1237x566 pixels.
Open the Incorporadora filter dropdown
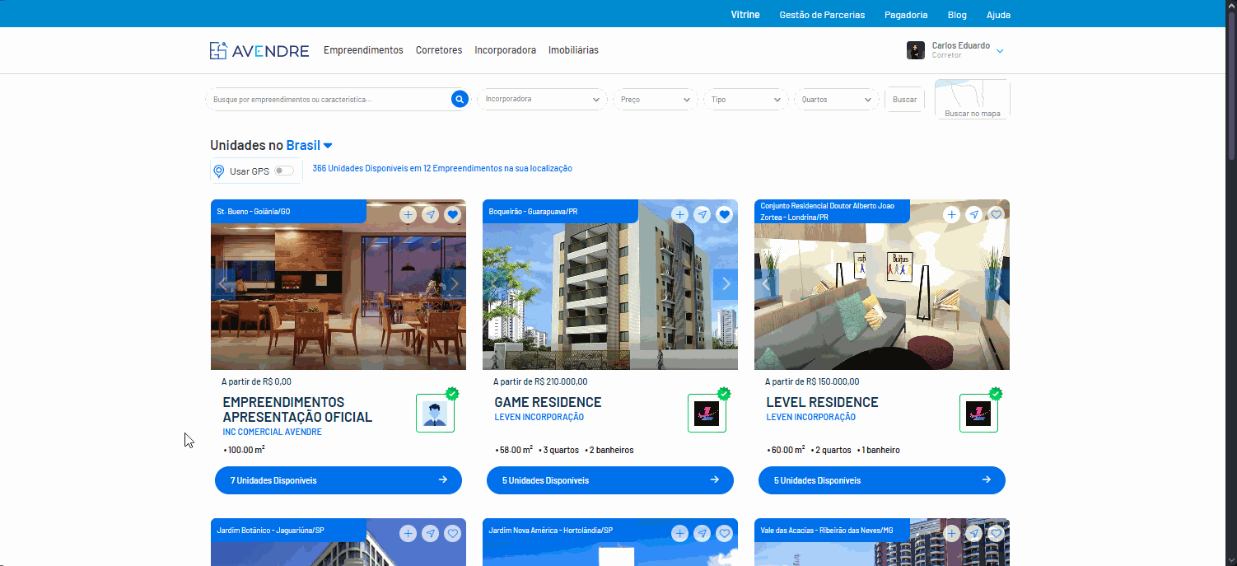tap(542, 99)
